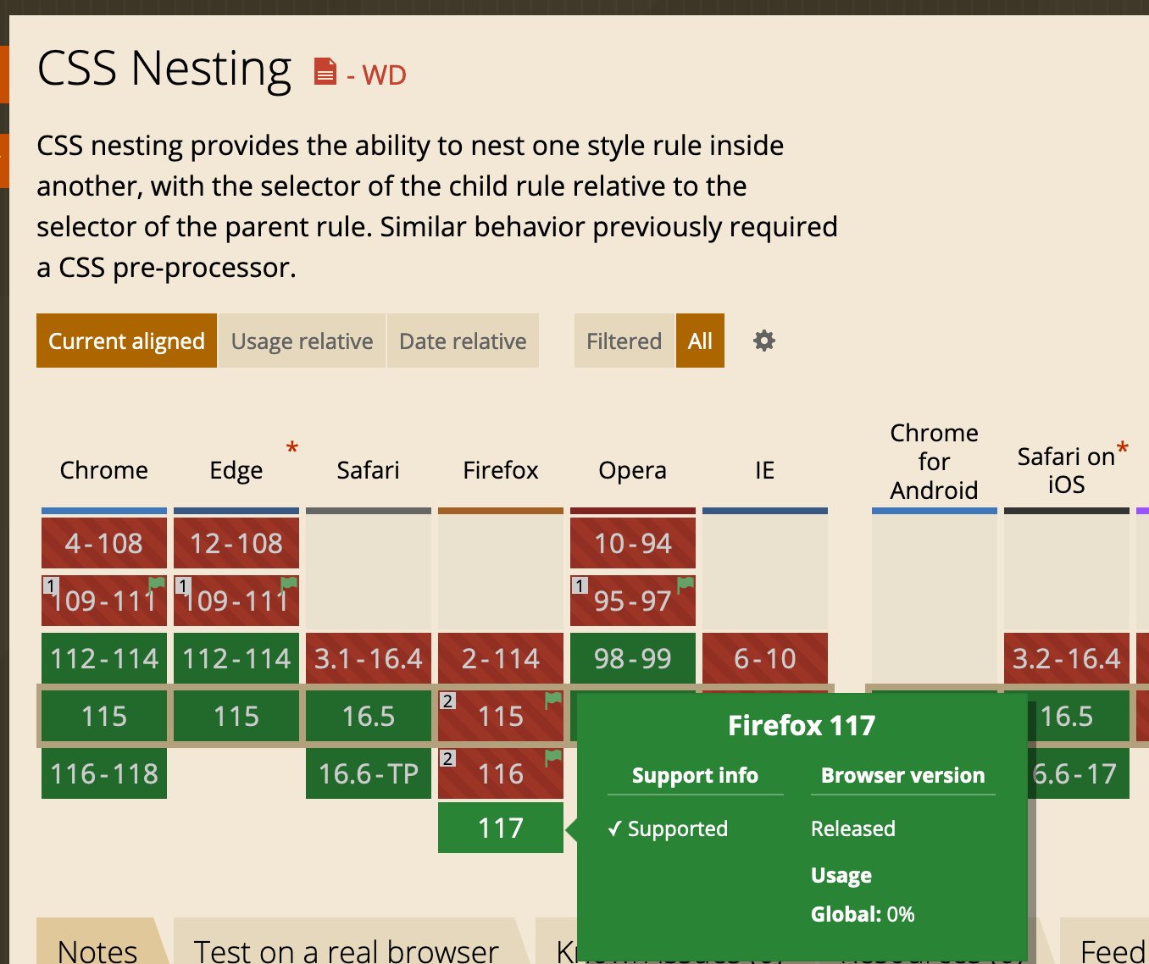
Task: Open the Notes tab
Action: 97,945
